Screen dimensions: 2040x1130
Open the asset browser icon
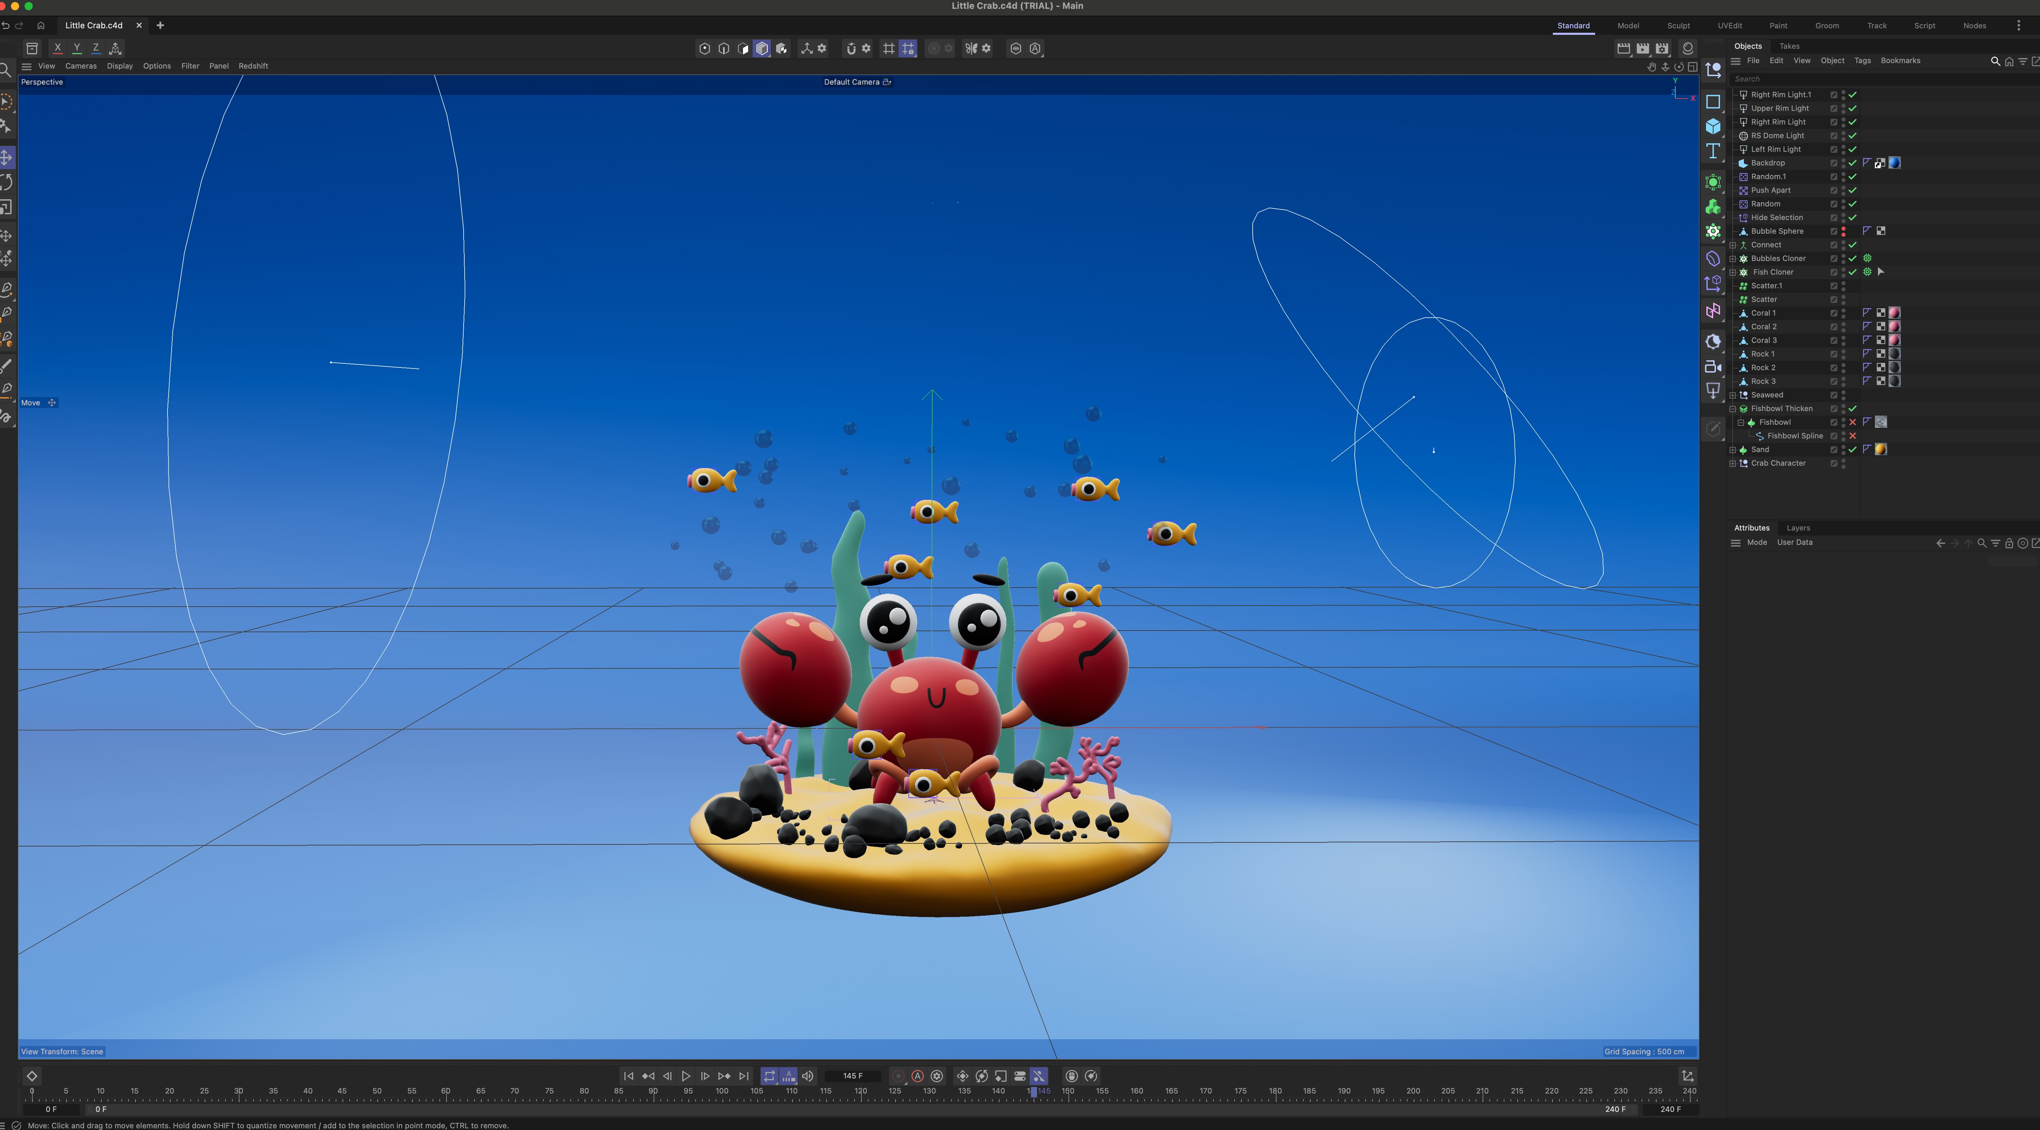point(32,48)
